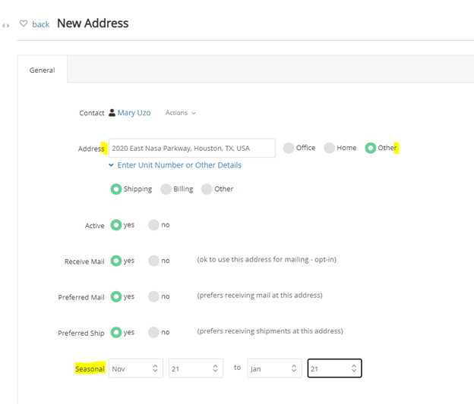The height and width of the screenshot is (404, 474).
Task: Set Preferred Mail to yes
Action: tap(116, 296)
